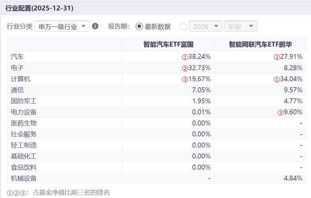Click the 9.57% value in 通信 row
Image resolution: width=311 pixels, height=198 pixels.
293,90
